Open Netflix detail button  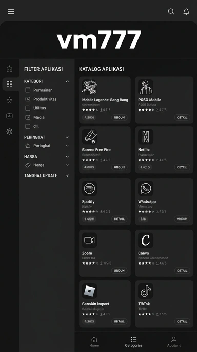[x=182, y=167]
